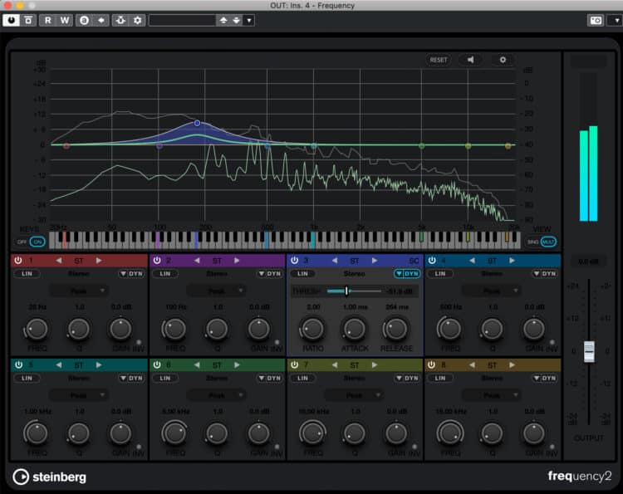Enable Read automation R button
This screenshot has width=623, height=494.
pyautogui.click(x=47, y=20)
